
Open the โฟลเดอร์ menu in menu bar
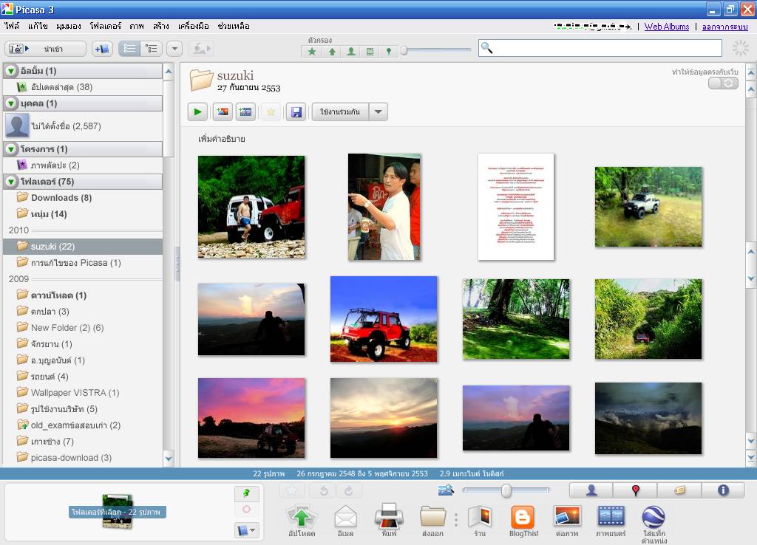tap(105, 26)
